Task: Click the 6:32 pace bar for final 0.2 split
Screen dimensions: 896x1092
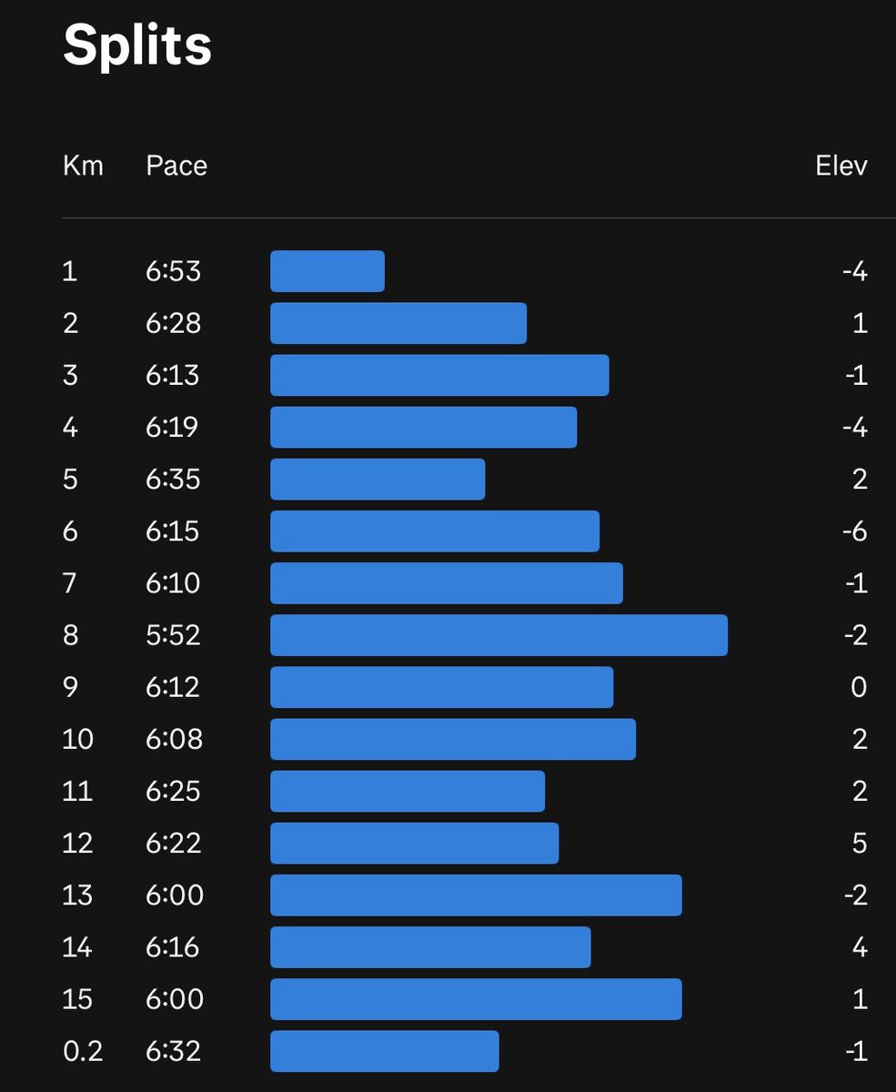Action: point(385,1051)
